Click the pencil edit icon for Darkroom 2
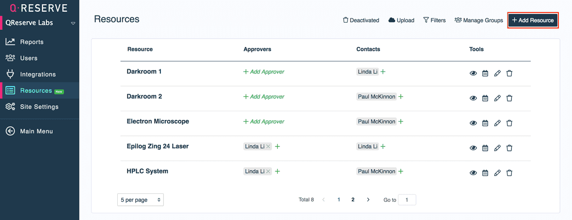The height and width of the screenshot is (220, 572). (x=497, y=98)
